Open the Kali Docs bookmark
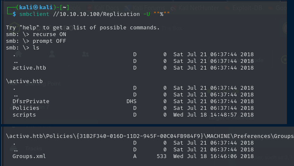294x166 pixels. [106, 8]
